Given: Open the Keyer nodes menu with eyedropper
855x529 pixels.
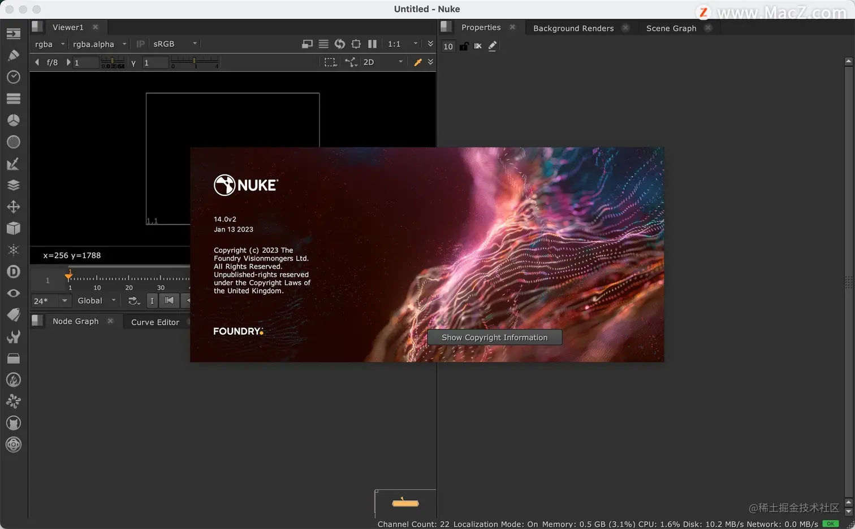Looking at the screenshot, I should 14,164.
